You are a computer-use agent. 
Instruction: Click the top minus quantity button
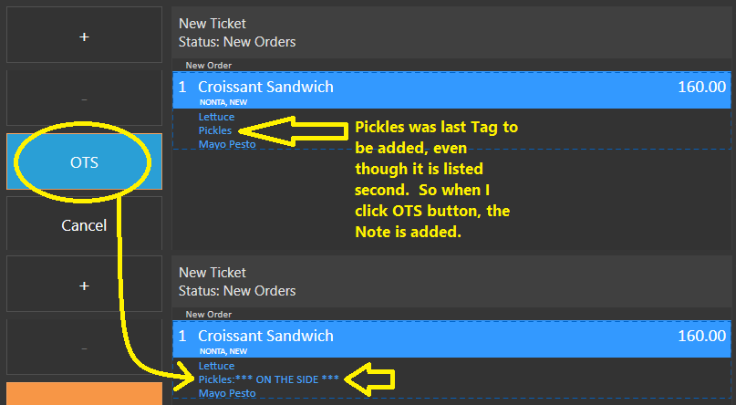tap(84, 99)
